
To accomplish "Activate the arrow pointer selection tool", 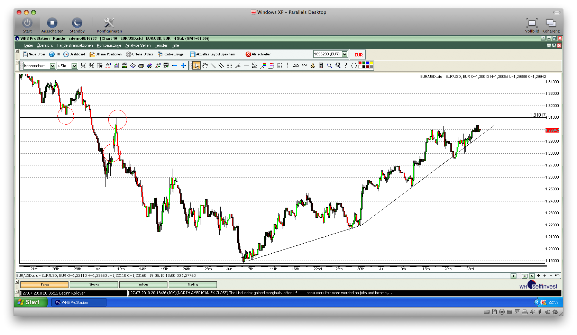I will (x=196, y=66).
